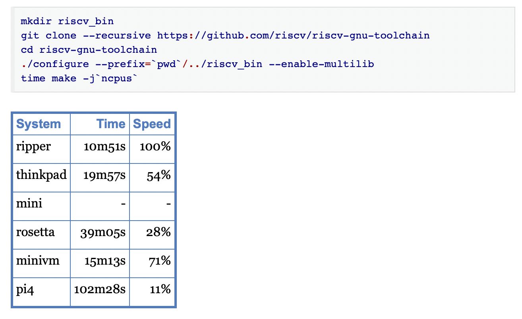522x319 pixels.
Task: Click the 19m57s time value
Action: (x=104, y=175)
